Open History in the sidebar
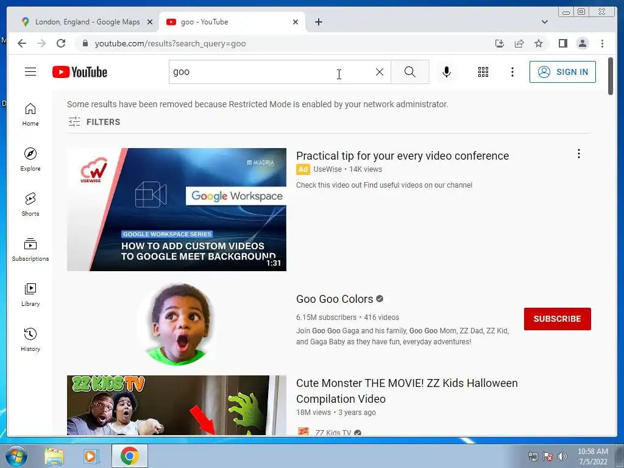 click(30, 339)
